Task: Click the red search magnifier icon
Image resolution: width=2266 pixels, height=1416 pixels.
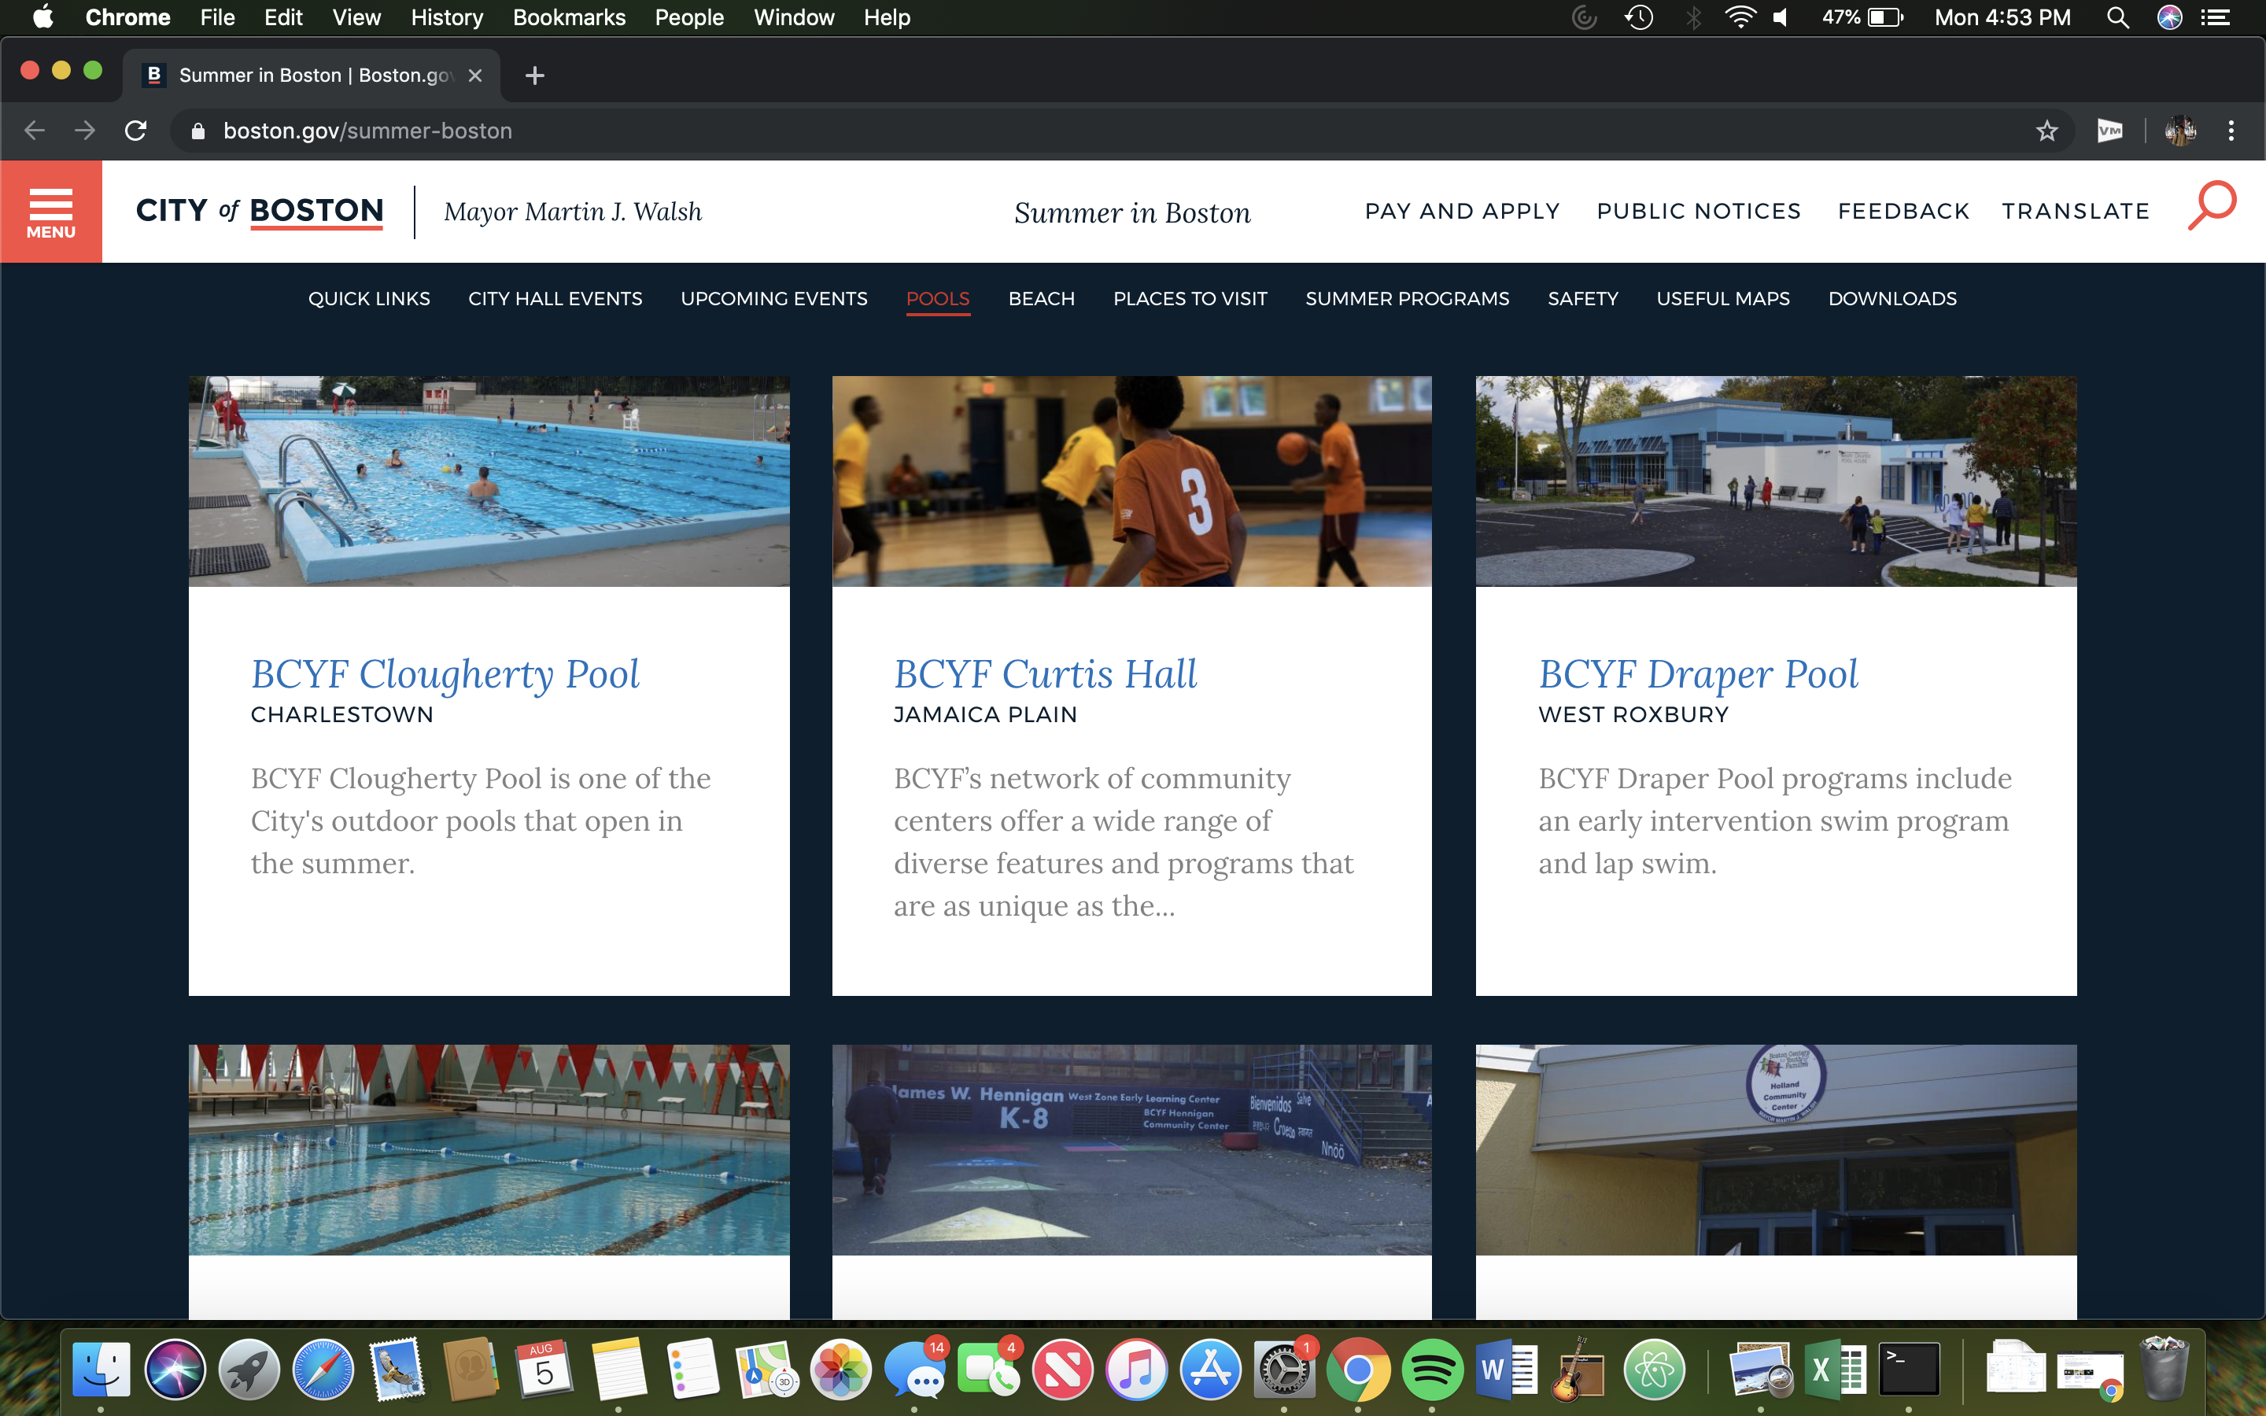Action: [x=2212, y=205]
